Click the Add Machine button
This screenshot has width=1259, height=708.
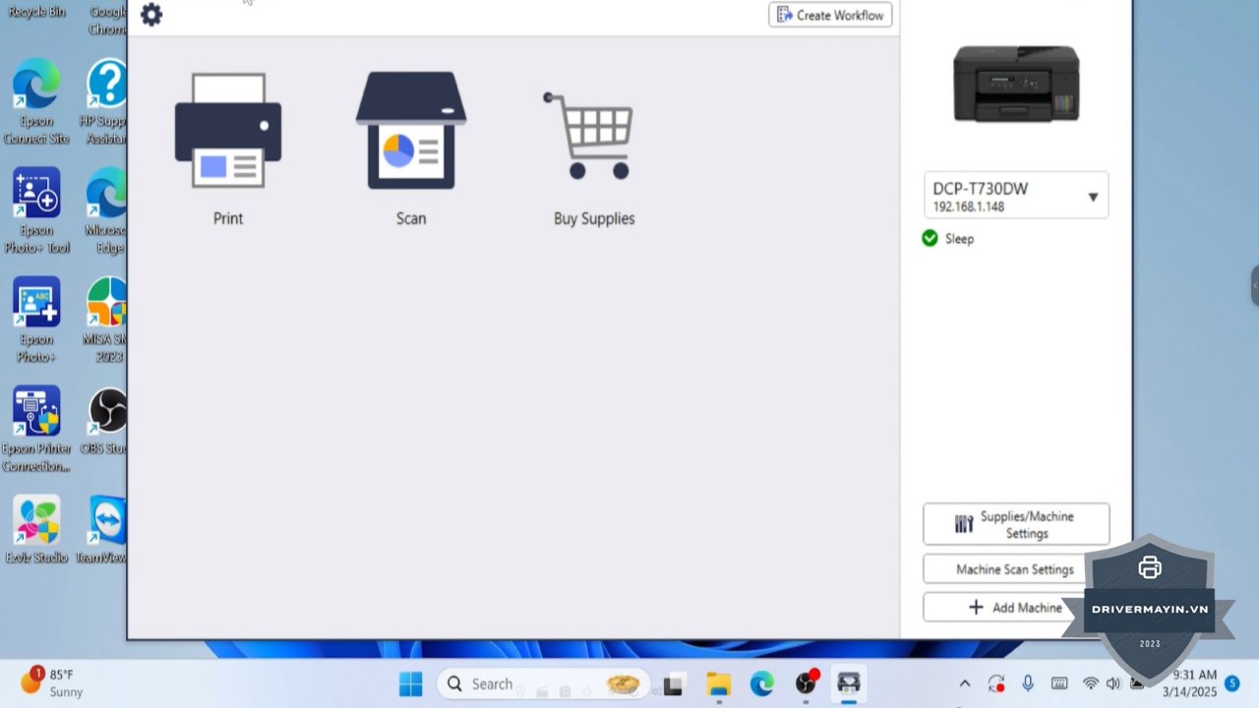pyautogui.click(x=1014, y=608)
